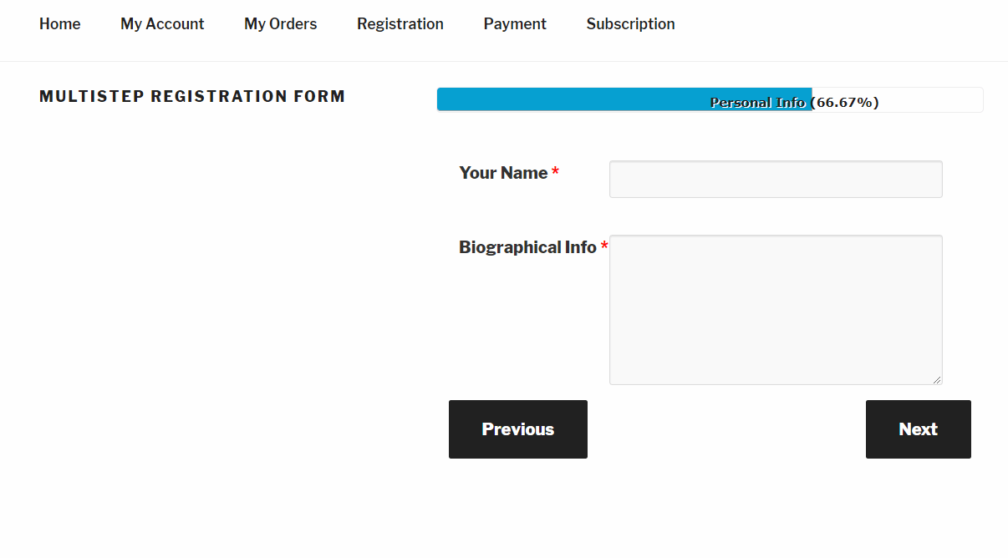1008x558 pixels.
Task: Open the Home menu item
Action: click(x=60, y=24)
